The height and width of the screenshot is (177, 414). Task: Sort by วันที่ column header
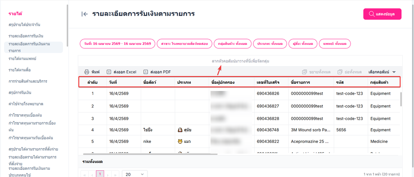click(x=124, y=82)
